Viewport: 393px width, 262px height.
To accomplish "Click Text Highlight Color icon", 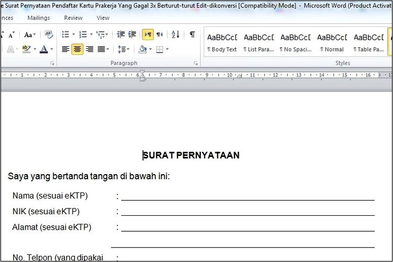I will coord(26,49).
